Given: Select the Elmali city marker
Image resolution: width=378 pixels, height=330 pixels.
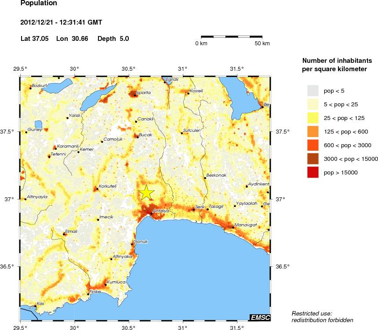Looking at the screenshot, I should tap(64, 234).
